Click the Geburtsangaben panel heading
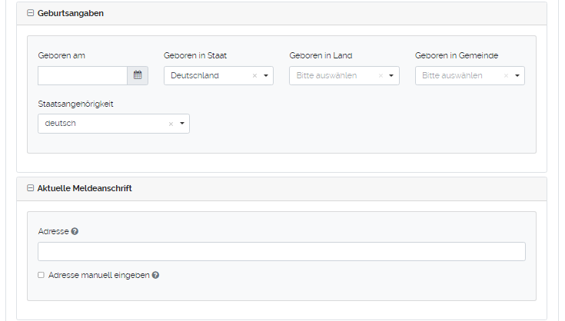565x321 pixels. point(71,14)
